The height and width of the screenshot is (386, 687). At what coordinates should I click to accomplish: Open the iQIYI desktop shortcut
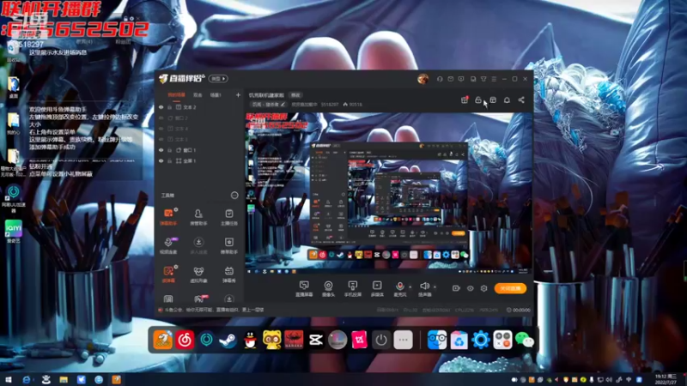click(x=14, y=232)
